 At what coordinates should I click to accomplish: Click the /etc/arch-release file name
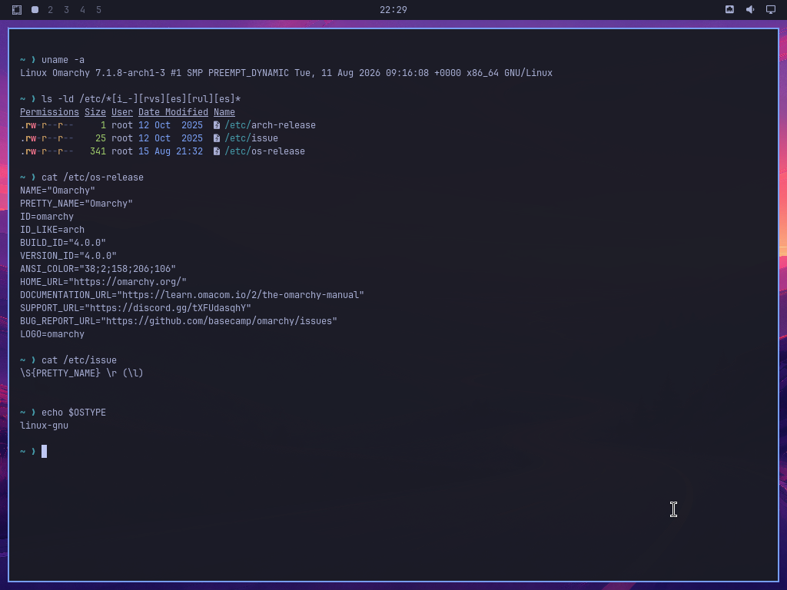(270, 125)
